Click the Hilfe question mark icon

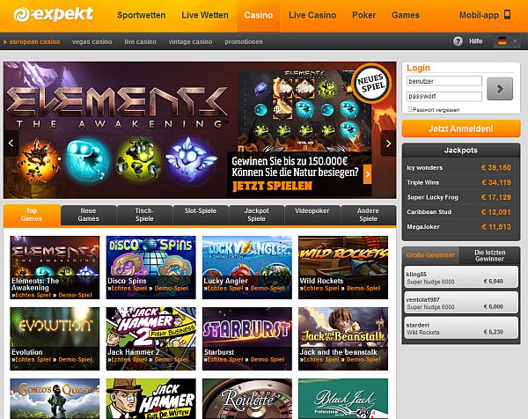click(x=458, y=41)
